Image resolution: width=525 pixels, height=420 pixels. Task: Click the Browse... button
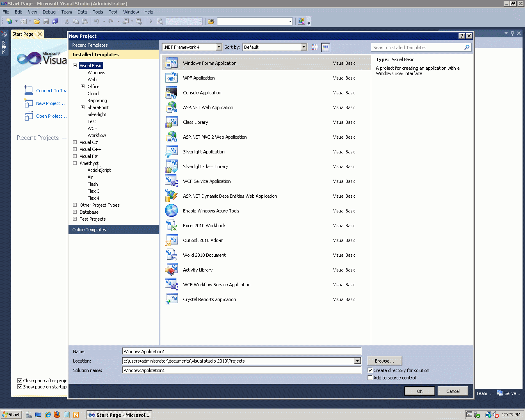click(x=384, y=361)
